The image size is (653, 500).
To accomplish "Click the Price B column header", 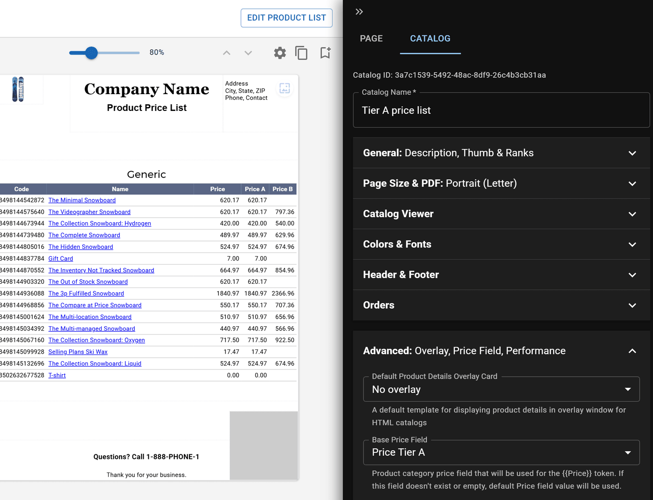I will (x=283, y=189).
